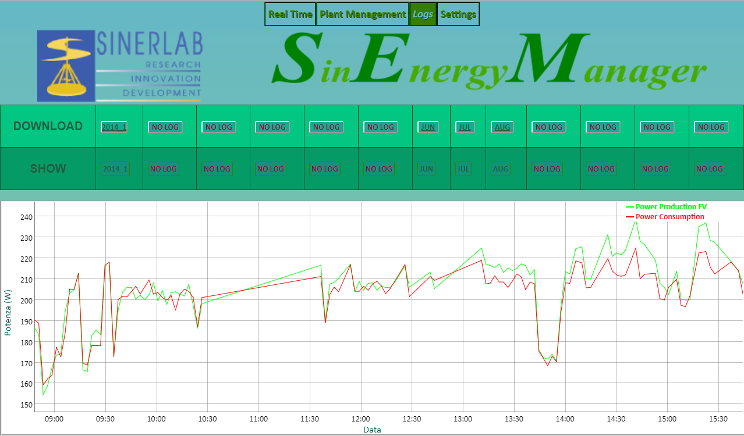Select the Power Production FV legend label
The height and width of the screenshot is (436, 744).
pos(671,206)
